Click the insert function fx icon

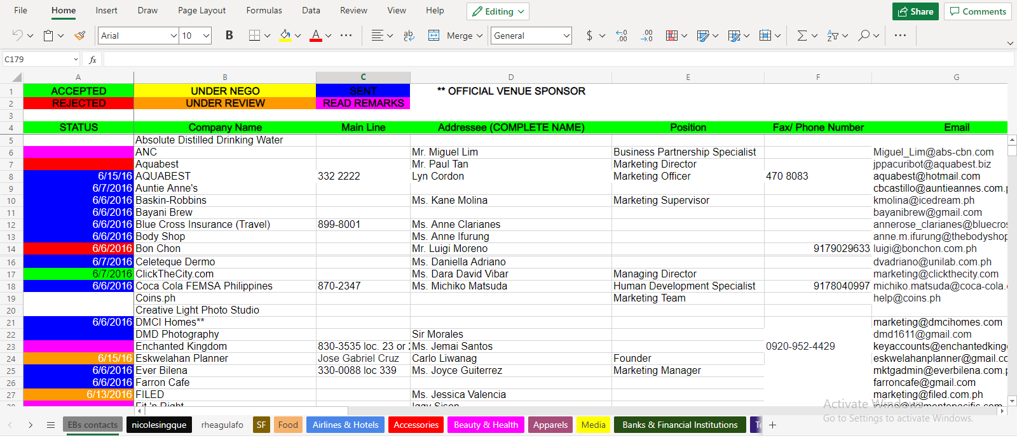[93, 60]
